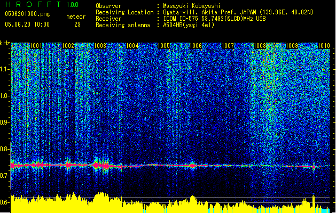Click the Receiving antenna label
336x213 pixels.
pos(123,25)
